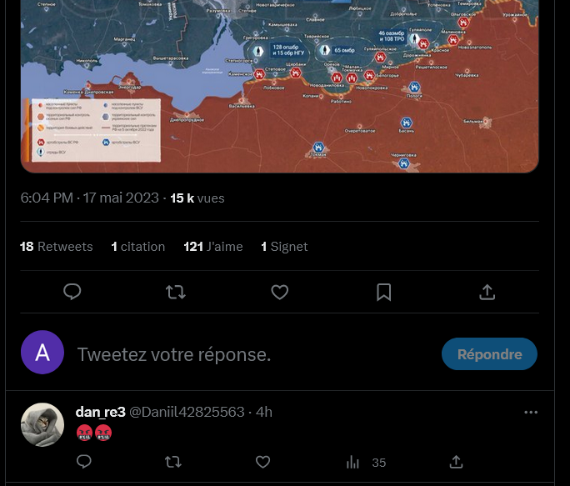The width and height of the screenshot is (570, 486).
Task: Click the tweet timestamp 6:04 PM
Action: click(x=47, y=198)
